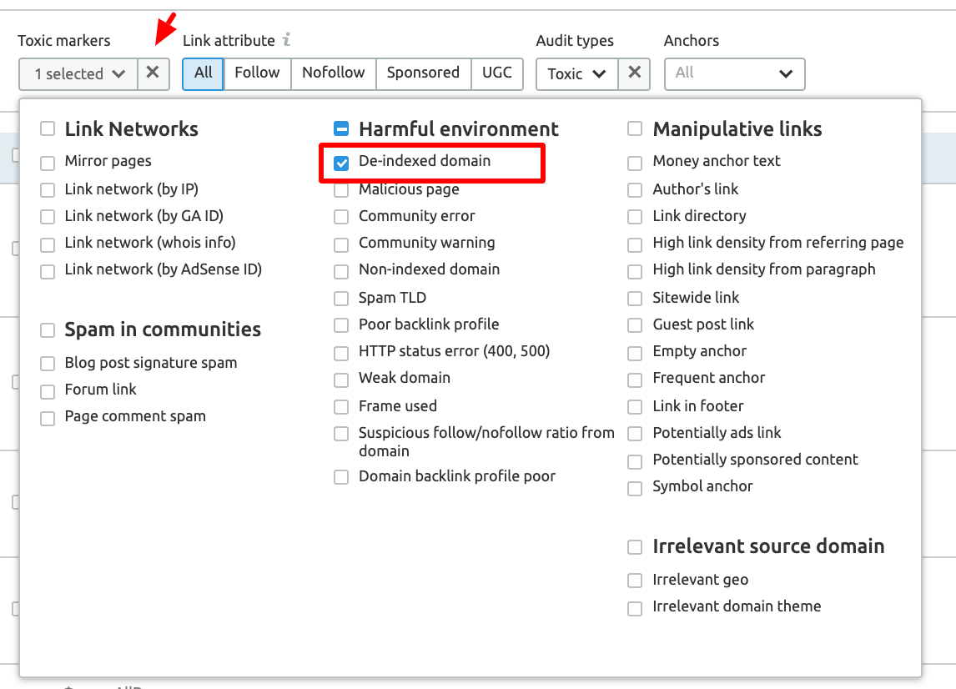Image resolution: width=956 pixels, height=689 pixels.
Task: Enable the Guest post link marker
Action: (x=635, y=325)
